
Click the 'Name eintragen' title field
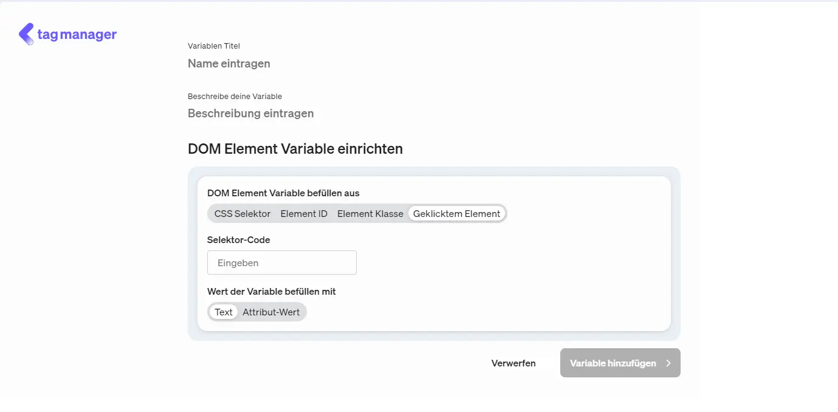(x=229, y=63)
